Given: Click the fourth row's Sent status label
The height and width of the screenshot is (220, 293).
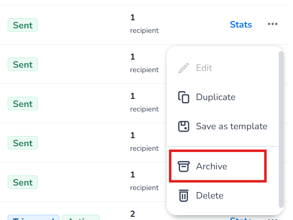Looking at the screenshot, I should 23,143.
